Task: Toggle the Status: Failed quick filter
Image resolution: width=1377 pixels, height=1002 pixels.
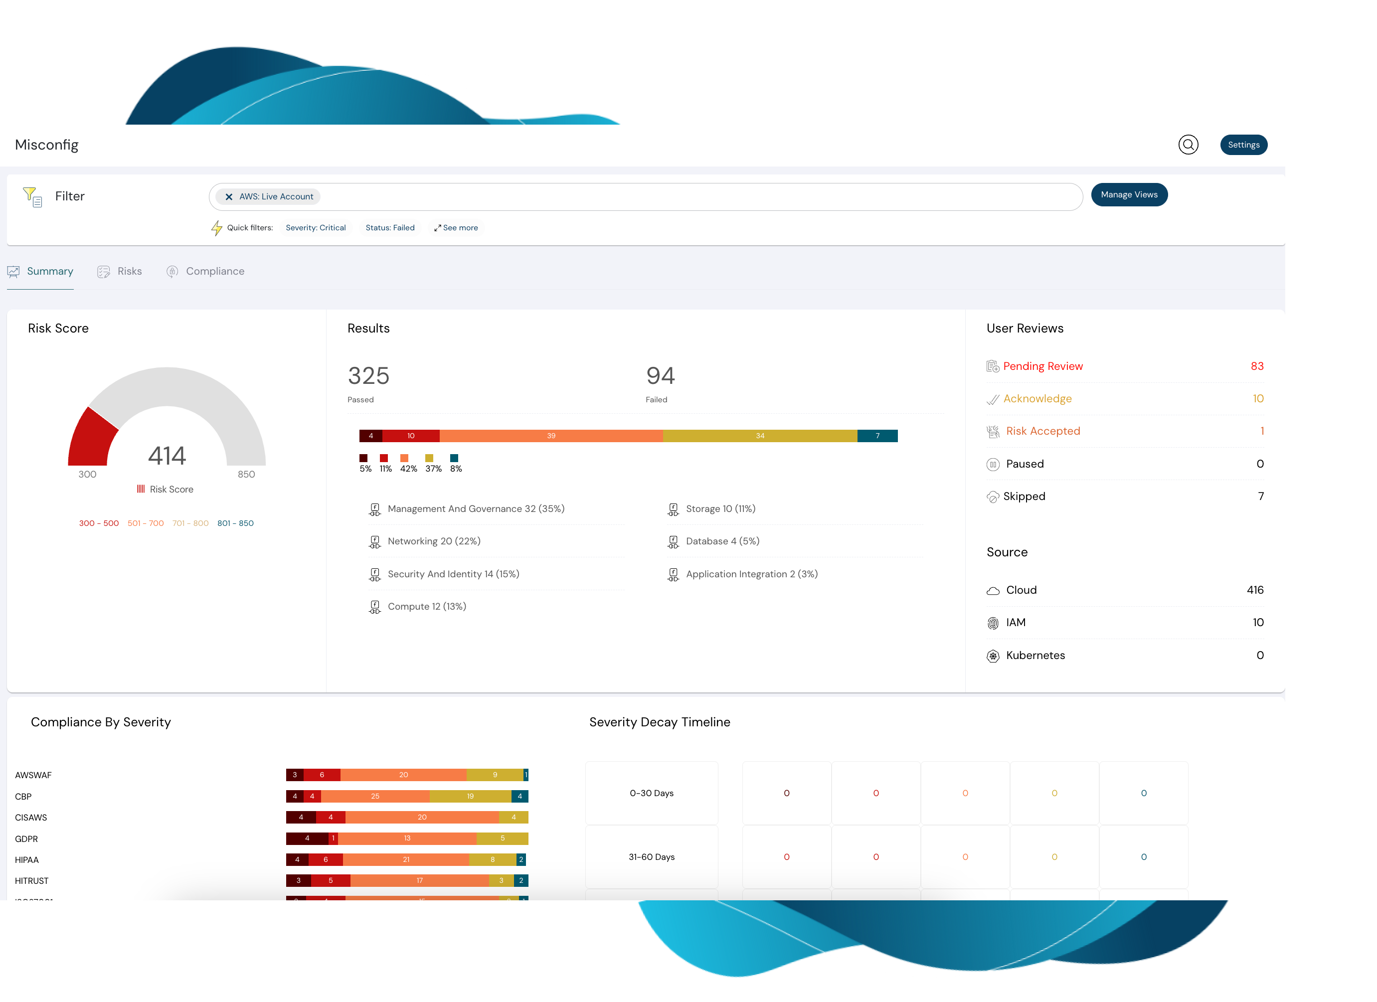Action: [x=390, y=228]
